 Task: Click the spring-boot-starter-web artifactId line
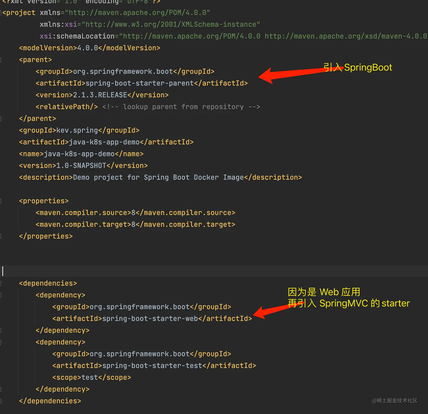152,319
